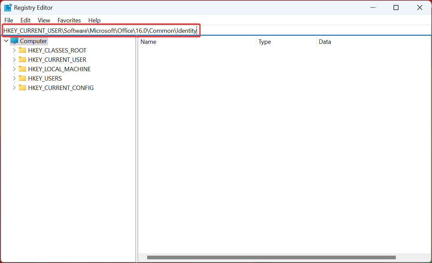432x263 pixels.
Task: Collapse the Computer tree node
Action: 6,41
